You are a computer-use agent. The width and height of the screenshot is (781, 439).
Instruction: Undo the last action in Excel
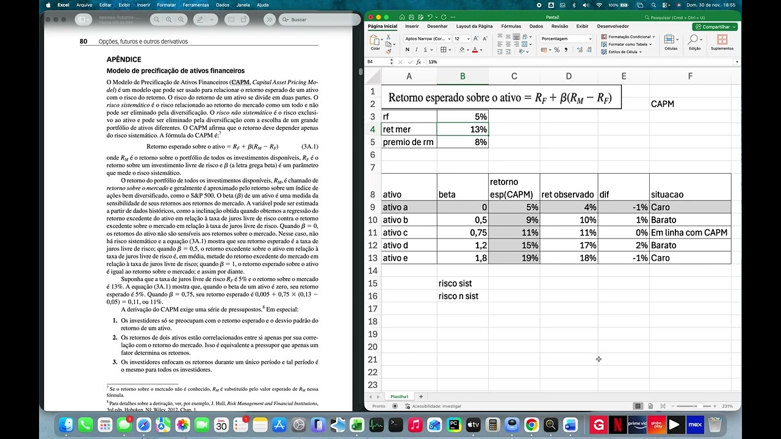[x=430, y=17]
